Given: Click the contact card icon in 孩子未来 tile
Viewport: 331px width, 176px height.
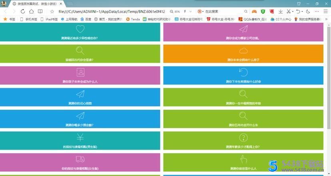Looking at the screenshot, I should pos(80,72).
